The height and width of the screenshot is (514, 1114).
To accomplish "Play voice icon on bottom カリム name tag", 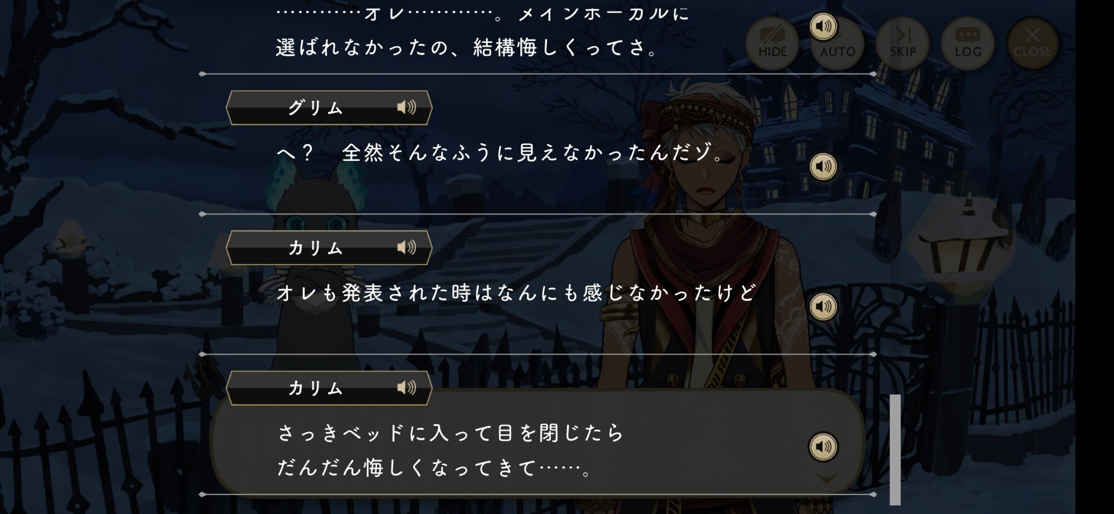I will click(x=407, y=388).
